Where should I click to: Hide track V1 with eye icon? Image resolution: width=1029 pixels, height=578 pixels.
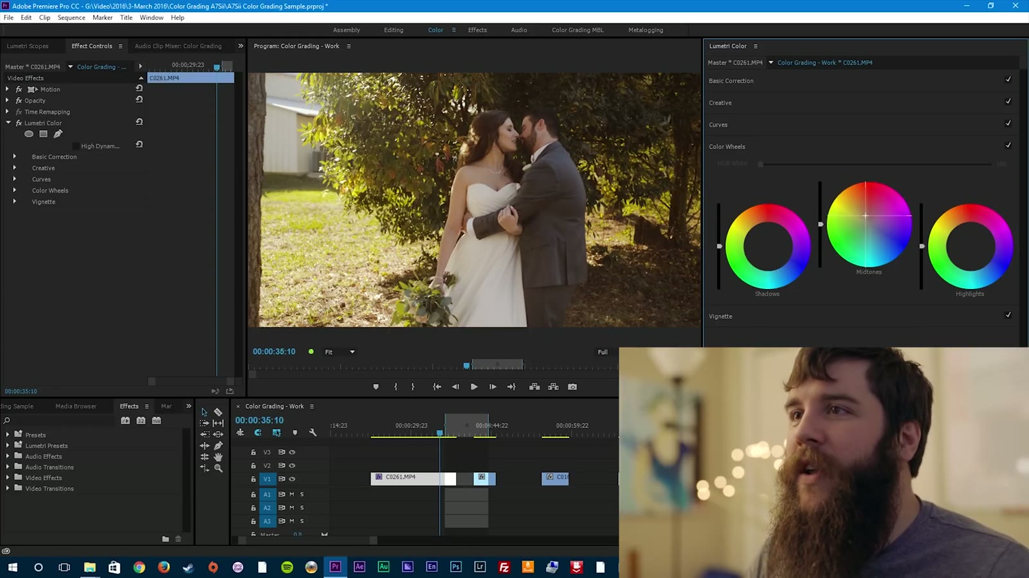pyautogui.click(x=292, y=479)
